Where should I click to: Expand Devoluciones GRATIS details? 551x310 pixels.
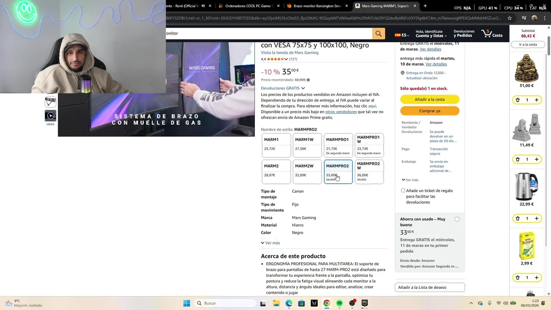click(x=283, y=88)
